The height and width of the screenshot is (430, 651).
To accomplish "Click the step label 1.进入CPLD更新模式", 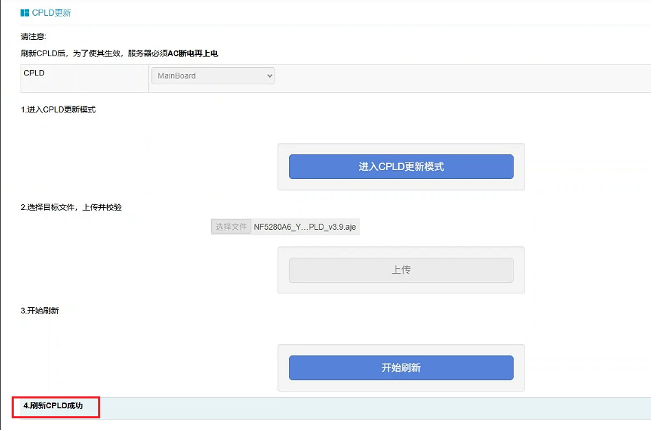I will point(58,110).
